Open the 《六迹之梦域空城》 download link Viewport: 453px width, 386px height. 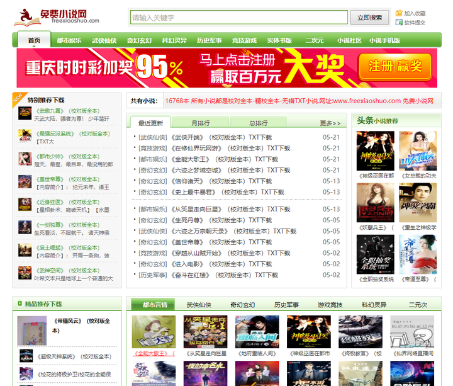click(230, 170)
